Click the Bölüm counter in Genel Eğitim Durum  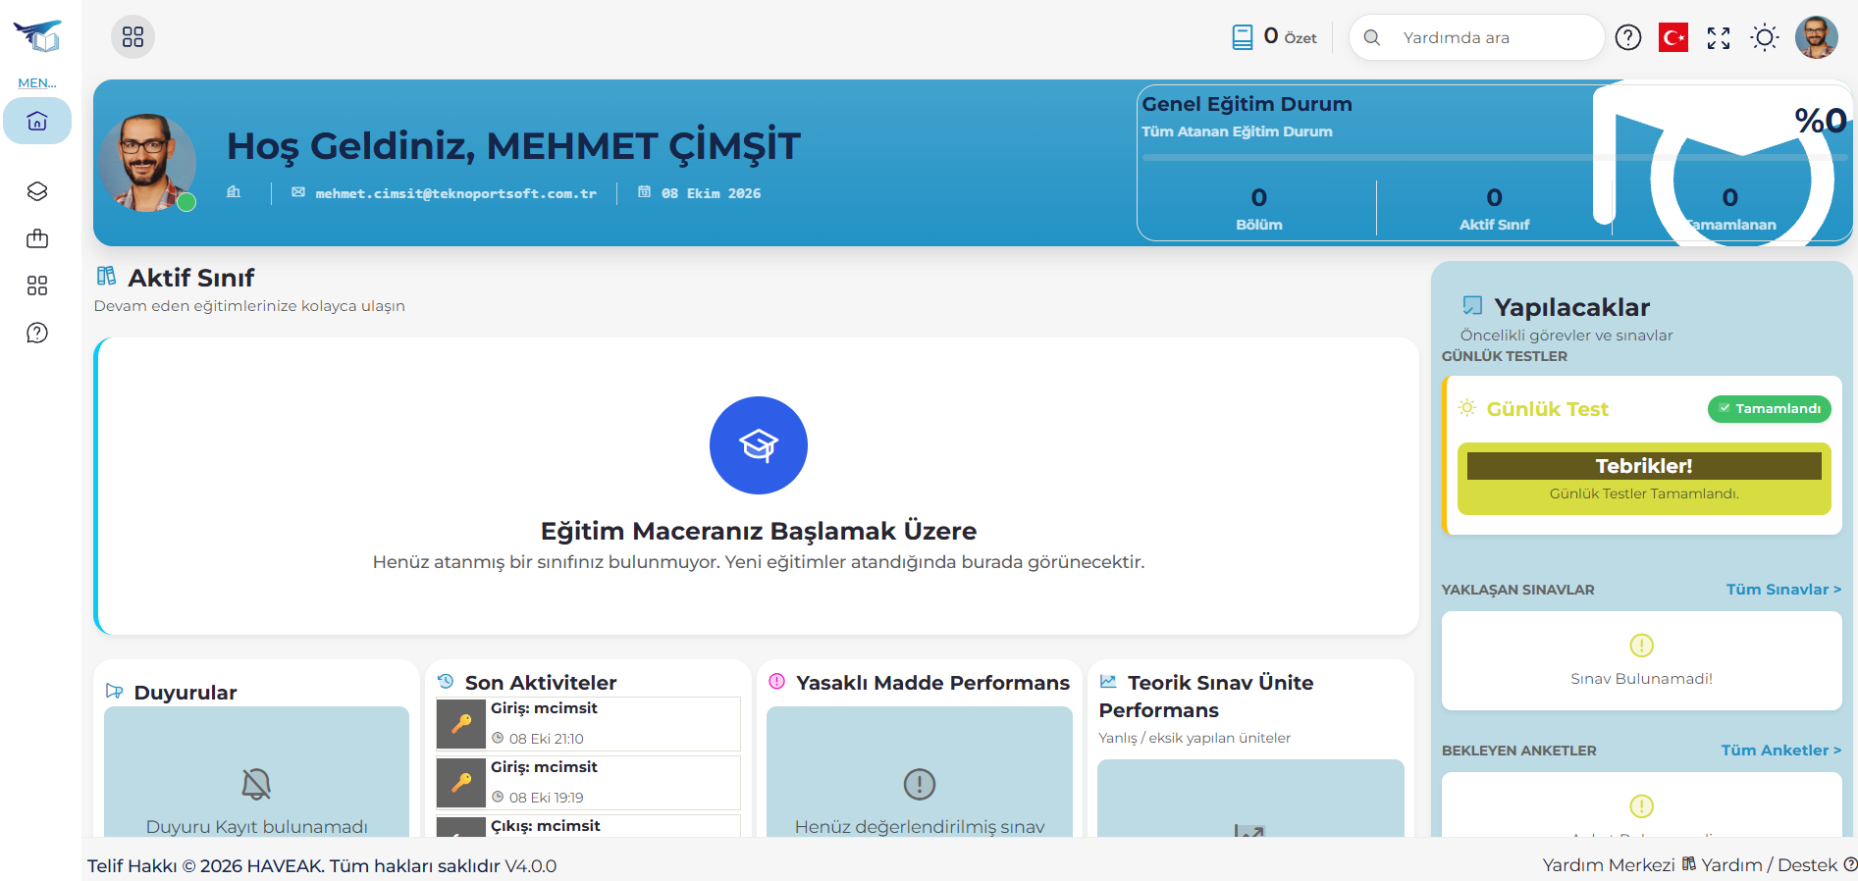click(1258, 209)
